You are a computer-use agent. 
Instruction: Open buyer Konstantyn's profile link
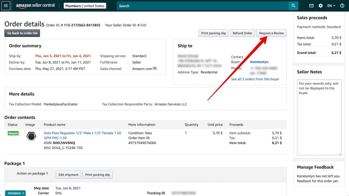tap(259, 62)
